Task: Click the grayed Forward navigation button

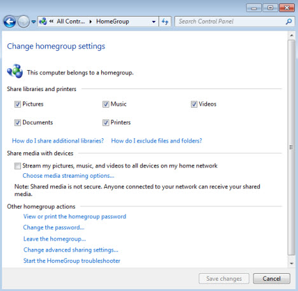Action: coord(24,22)
